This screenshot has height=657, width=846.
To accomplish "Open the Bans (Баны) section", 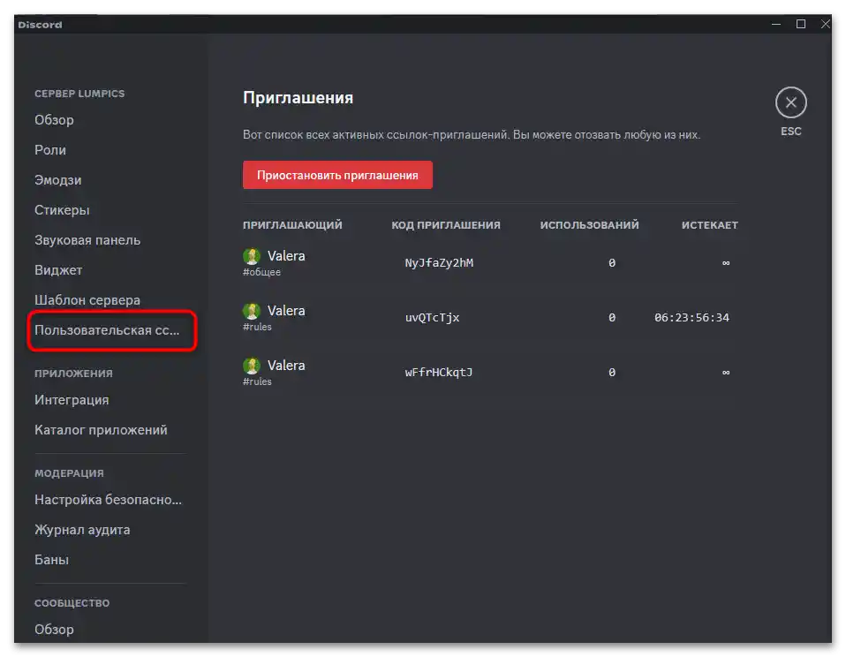I will pos(51,560).
